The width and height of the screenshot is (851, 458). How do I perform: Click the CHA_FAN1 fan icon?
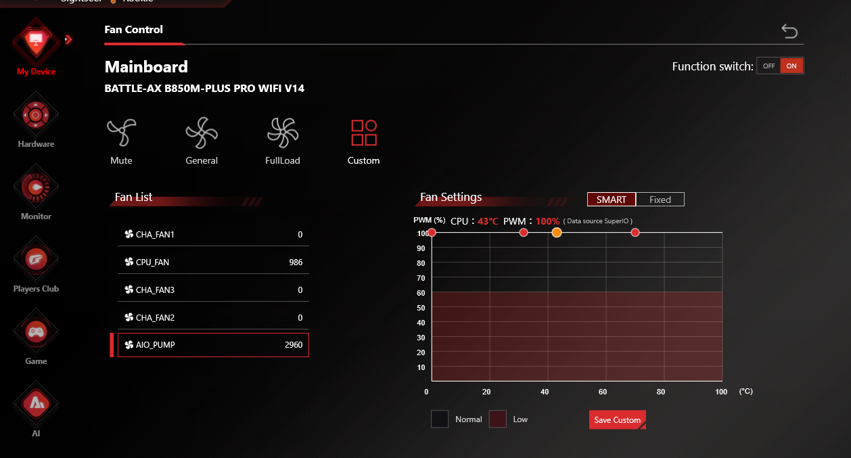click(x=129, y=234)
